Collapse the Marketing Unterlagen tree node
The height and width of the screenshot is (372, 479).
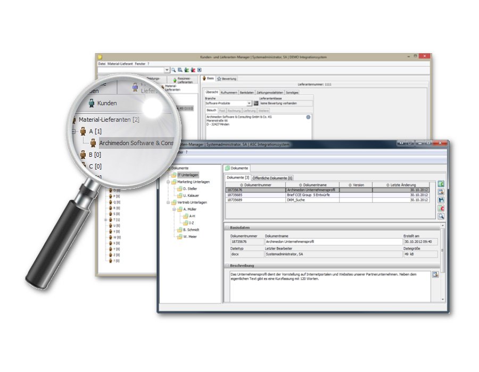point(168,182)
